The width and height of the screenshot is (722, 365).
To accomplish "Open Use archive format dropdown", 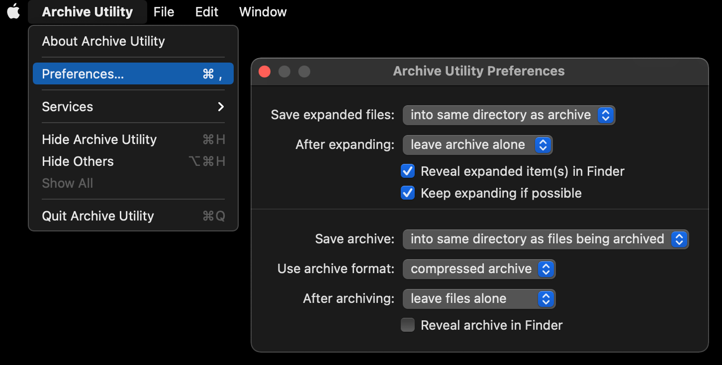I will click(479, 269).
